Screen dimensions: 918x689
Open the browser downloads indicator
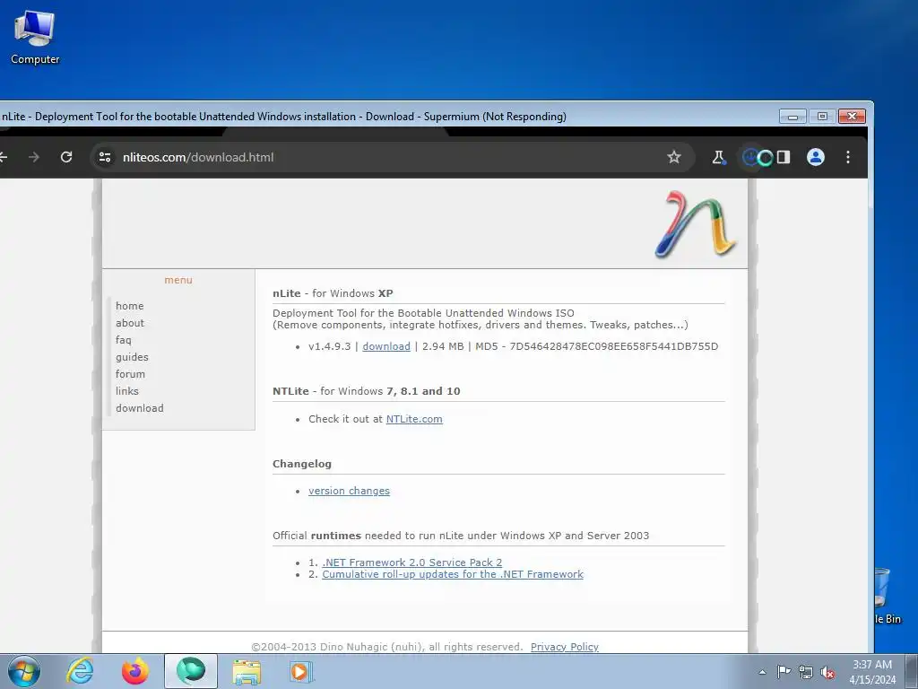tap(750, 157)
